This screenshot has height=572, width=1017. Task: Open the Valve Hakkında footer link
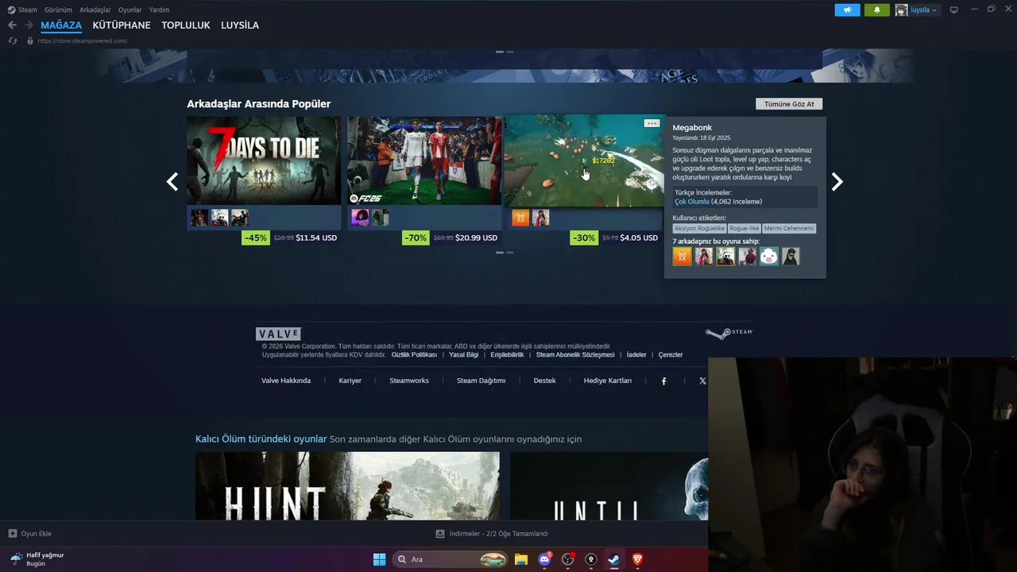tap(286, 381)
